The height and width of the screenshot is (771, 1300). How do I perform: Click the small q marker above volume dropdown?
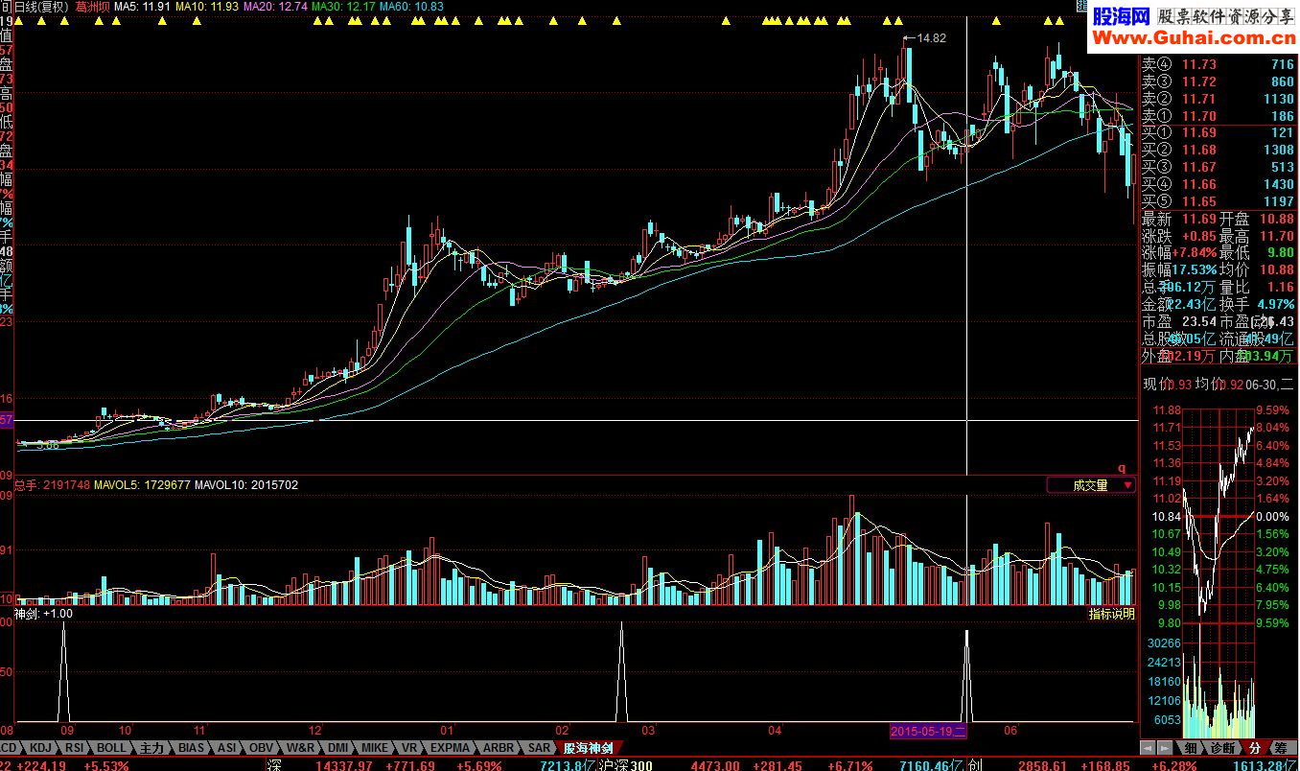(1122, 470)
